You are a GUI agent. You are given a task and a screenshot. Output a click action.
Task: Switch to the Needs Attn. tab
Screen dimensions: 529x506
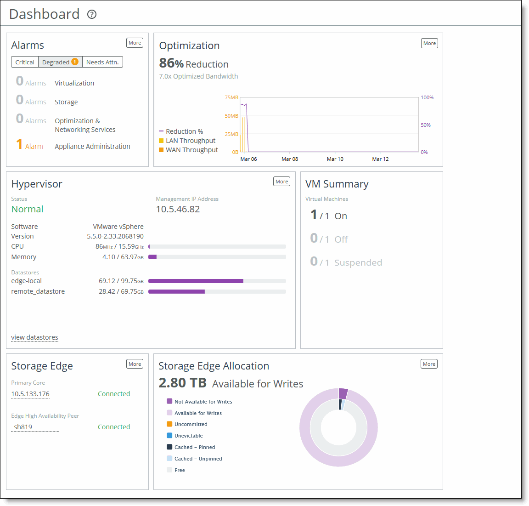102,62
